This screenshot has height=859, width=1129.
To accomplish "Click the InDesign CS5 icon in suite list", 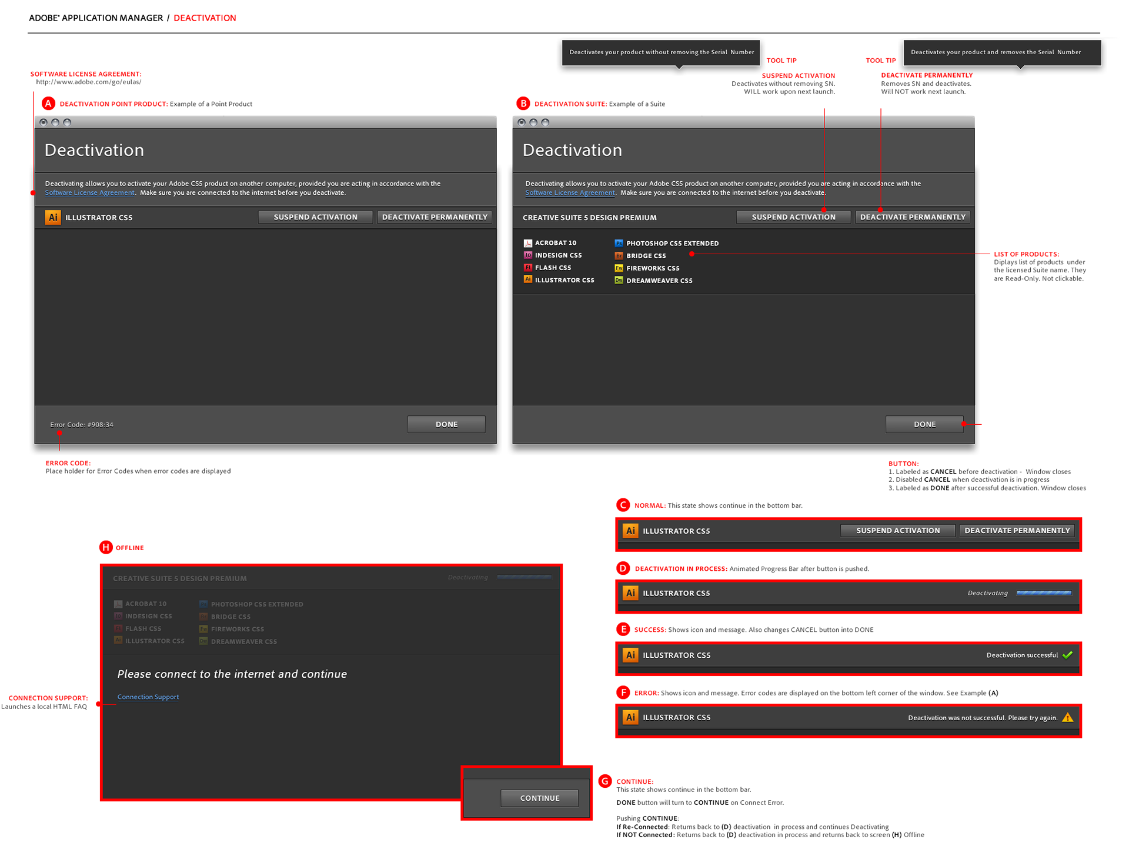I will coord(528,255).
